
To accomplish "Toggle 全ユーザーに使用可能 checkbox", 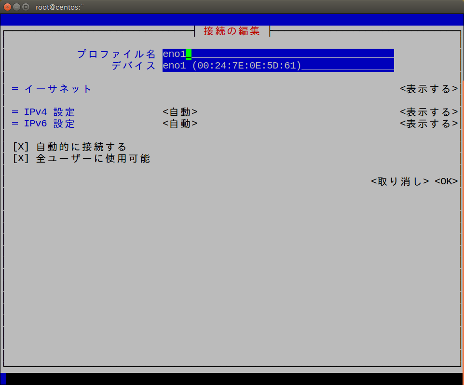I will click(x=21, y=158).
